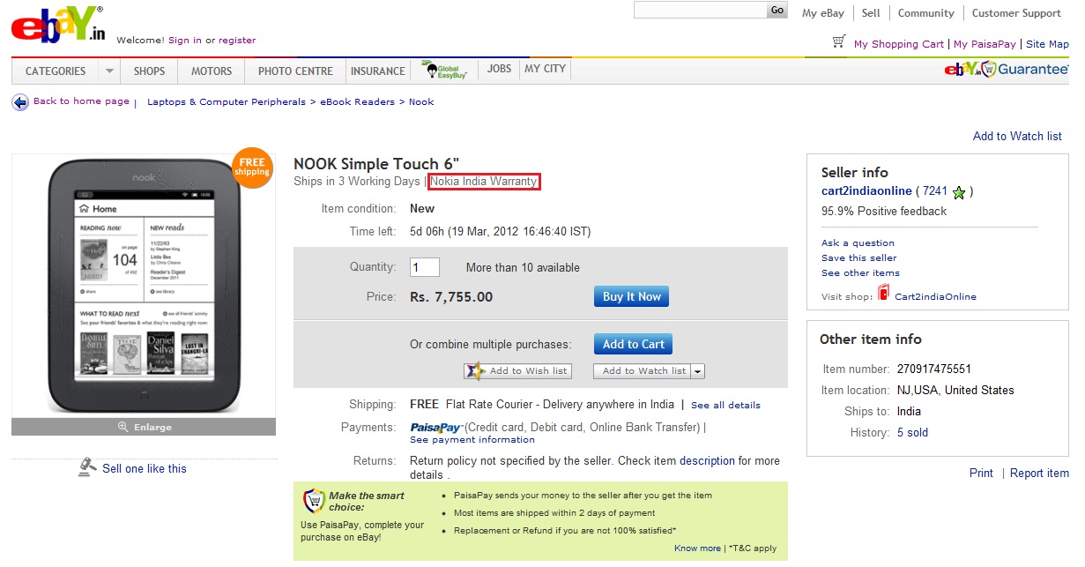
Task: Open the My City menu
Action: click(546, 69)
